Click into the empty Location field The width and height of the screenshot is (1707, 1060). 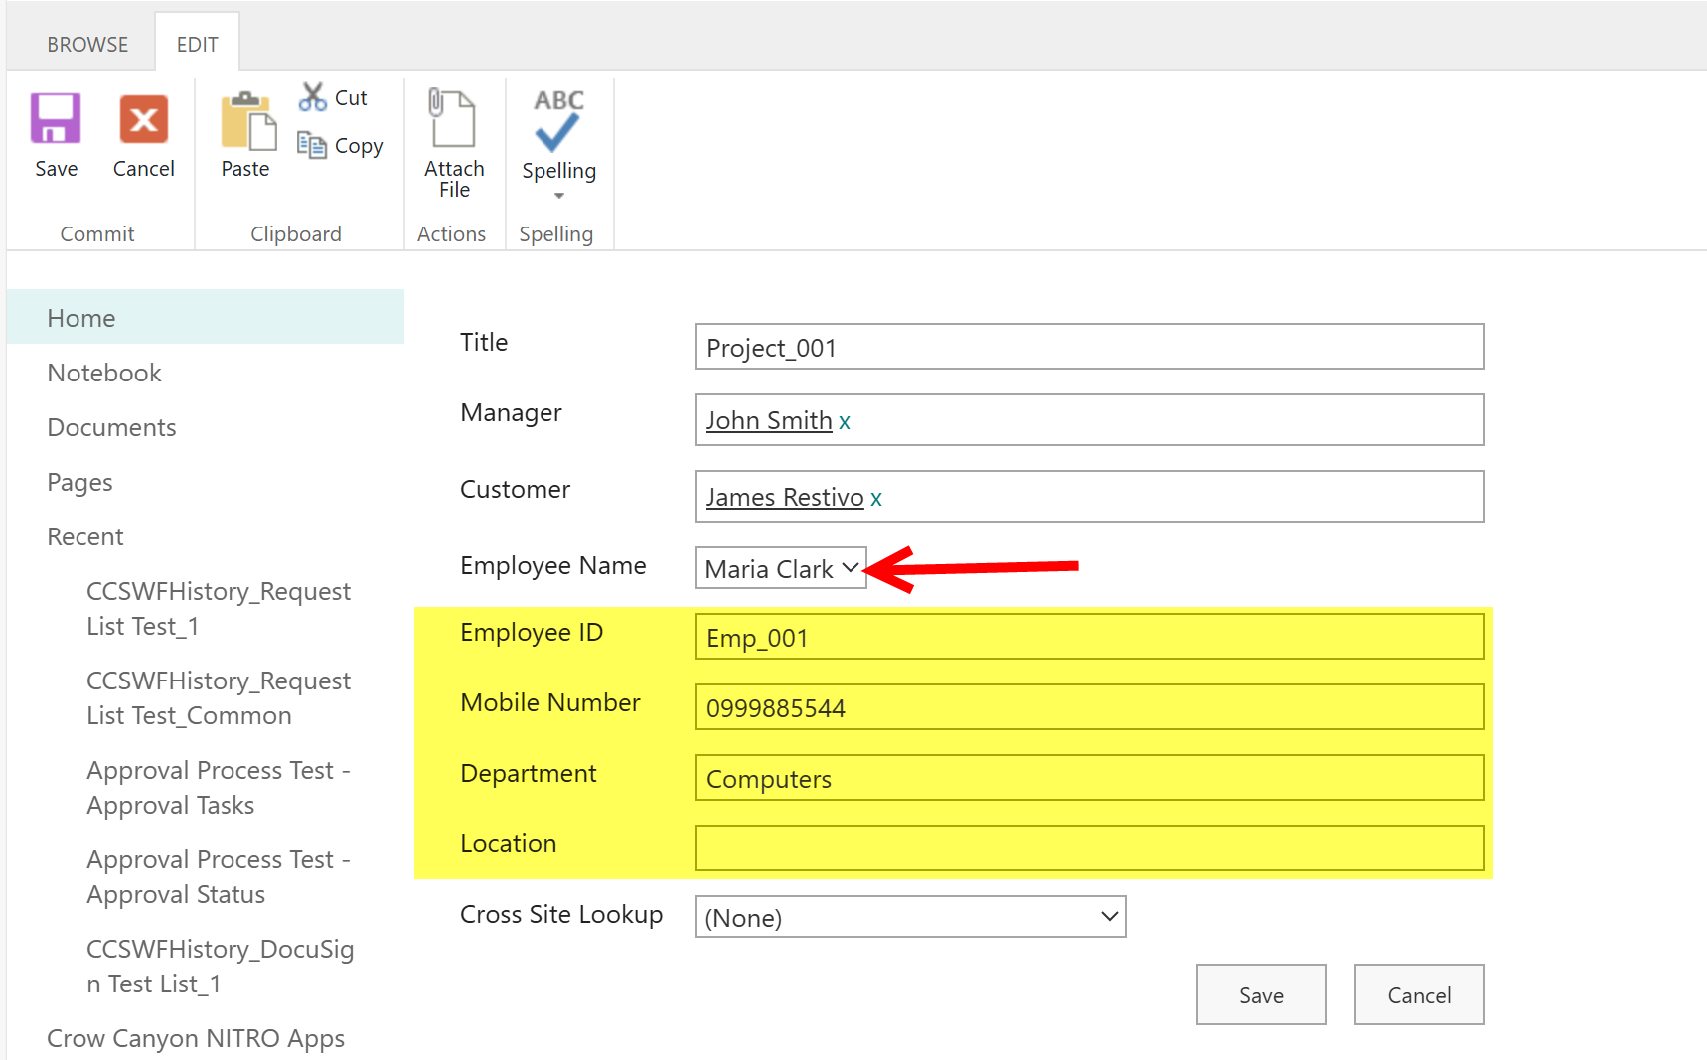(x=1089, y=848)
